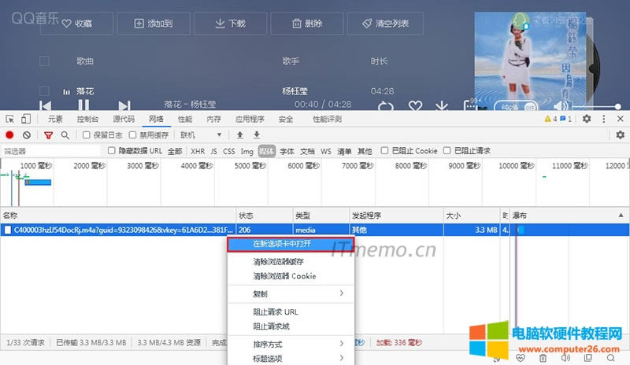This screenshot has height=365, width=630.
Task: Like the song with heart icon
Action: [415, 106]
